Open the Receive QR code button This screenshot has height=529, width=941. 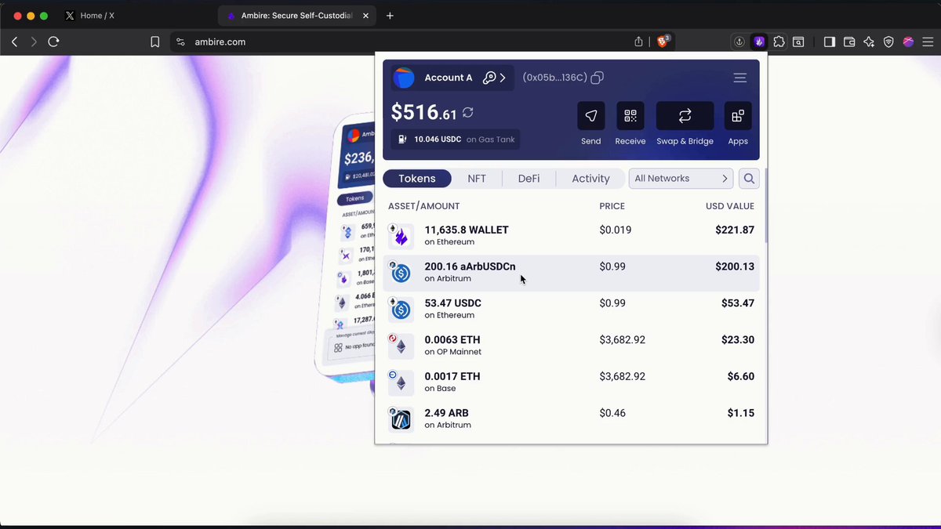[x=630, y=116]
